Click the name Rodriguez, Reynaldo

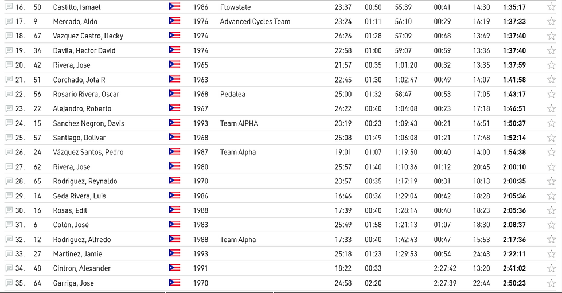click(85, 181)
